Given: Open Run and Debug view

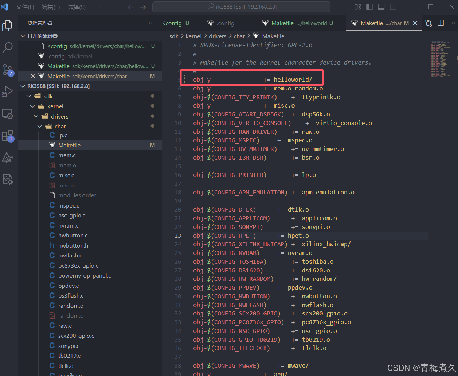Looking at the screenshot, I should click(x=8, y=92).
